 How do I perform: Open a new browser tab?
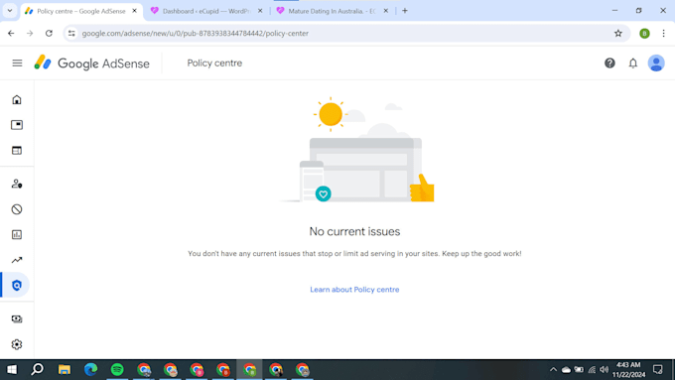(405, 11)
